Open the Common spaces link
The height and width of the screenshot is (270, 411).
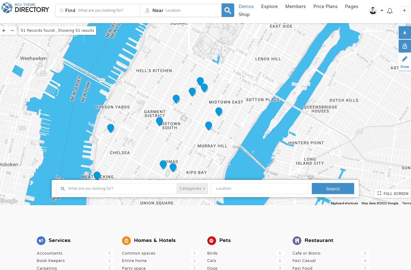[139, 253]
